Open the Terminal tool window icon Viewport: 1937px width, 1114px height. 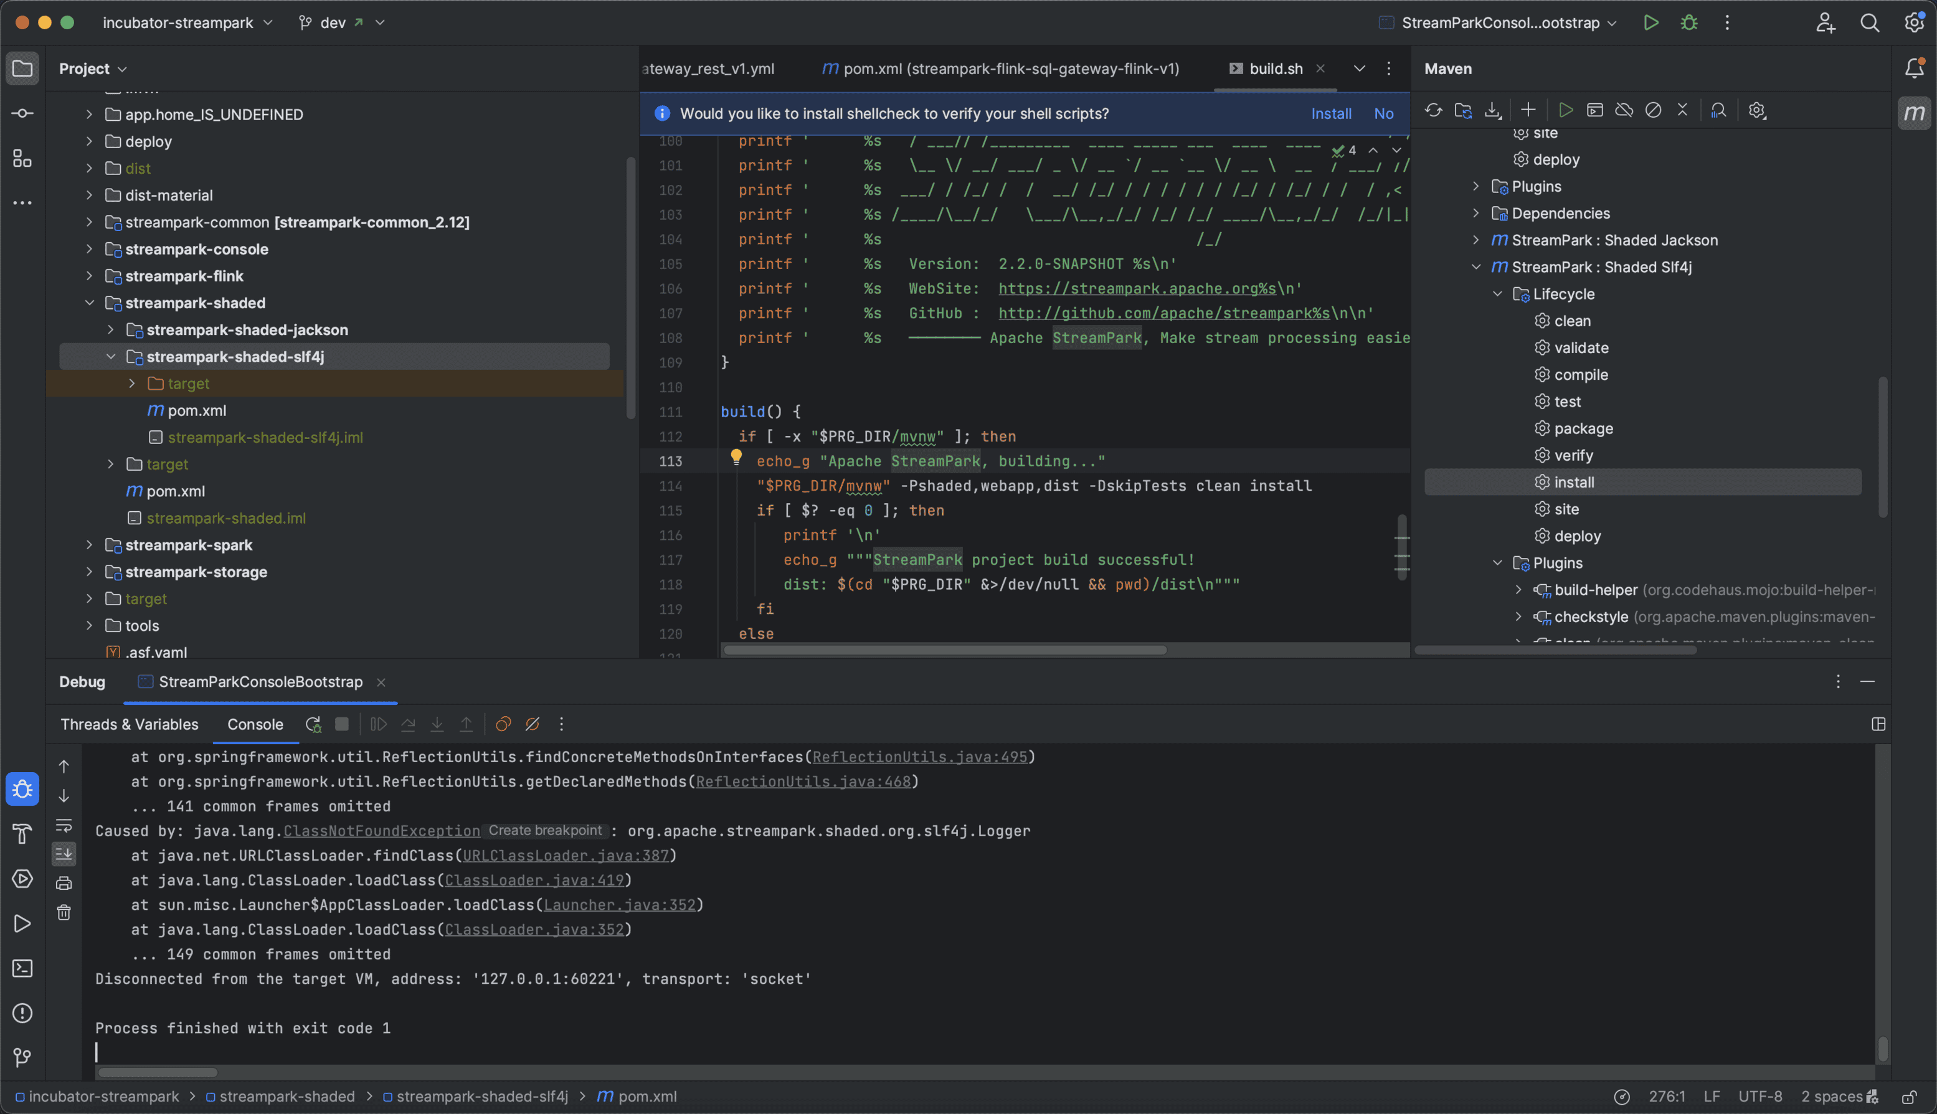pyautogui.click(x=22, y=969)
